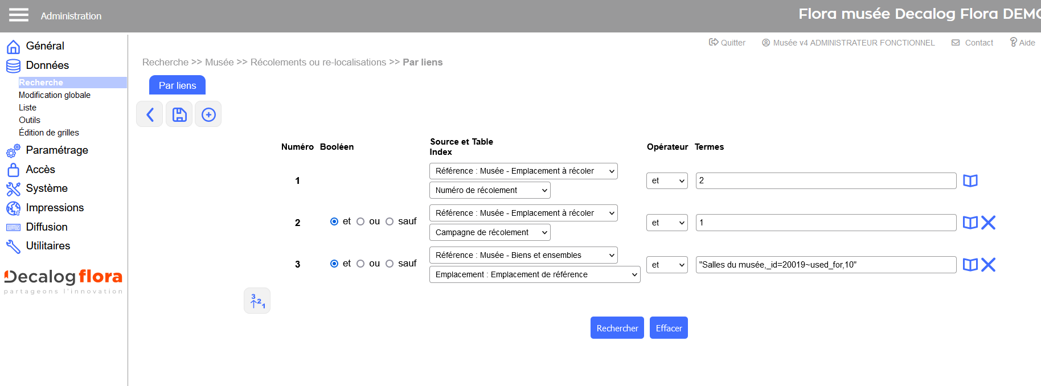Click the back arrow toolbar icon
This screenshot has height=386, width=1041.
point(150,114)
